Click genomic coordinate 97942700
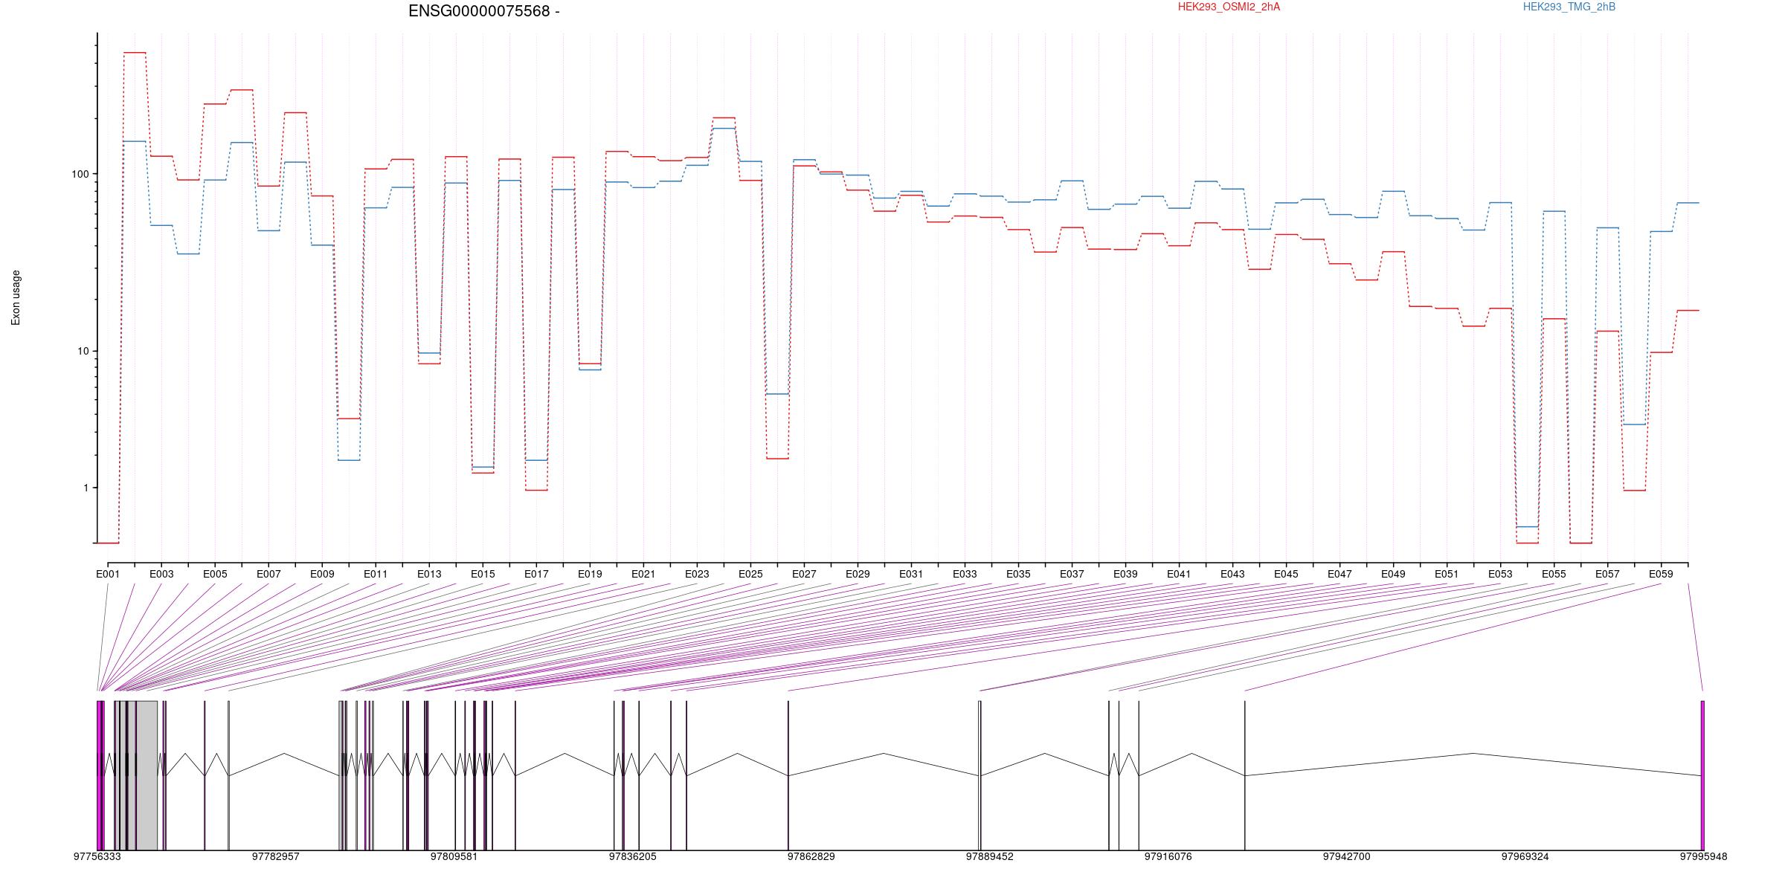Screen dimensions: 1785x892 [x=1346, y=856]
